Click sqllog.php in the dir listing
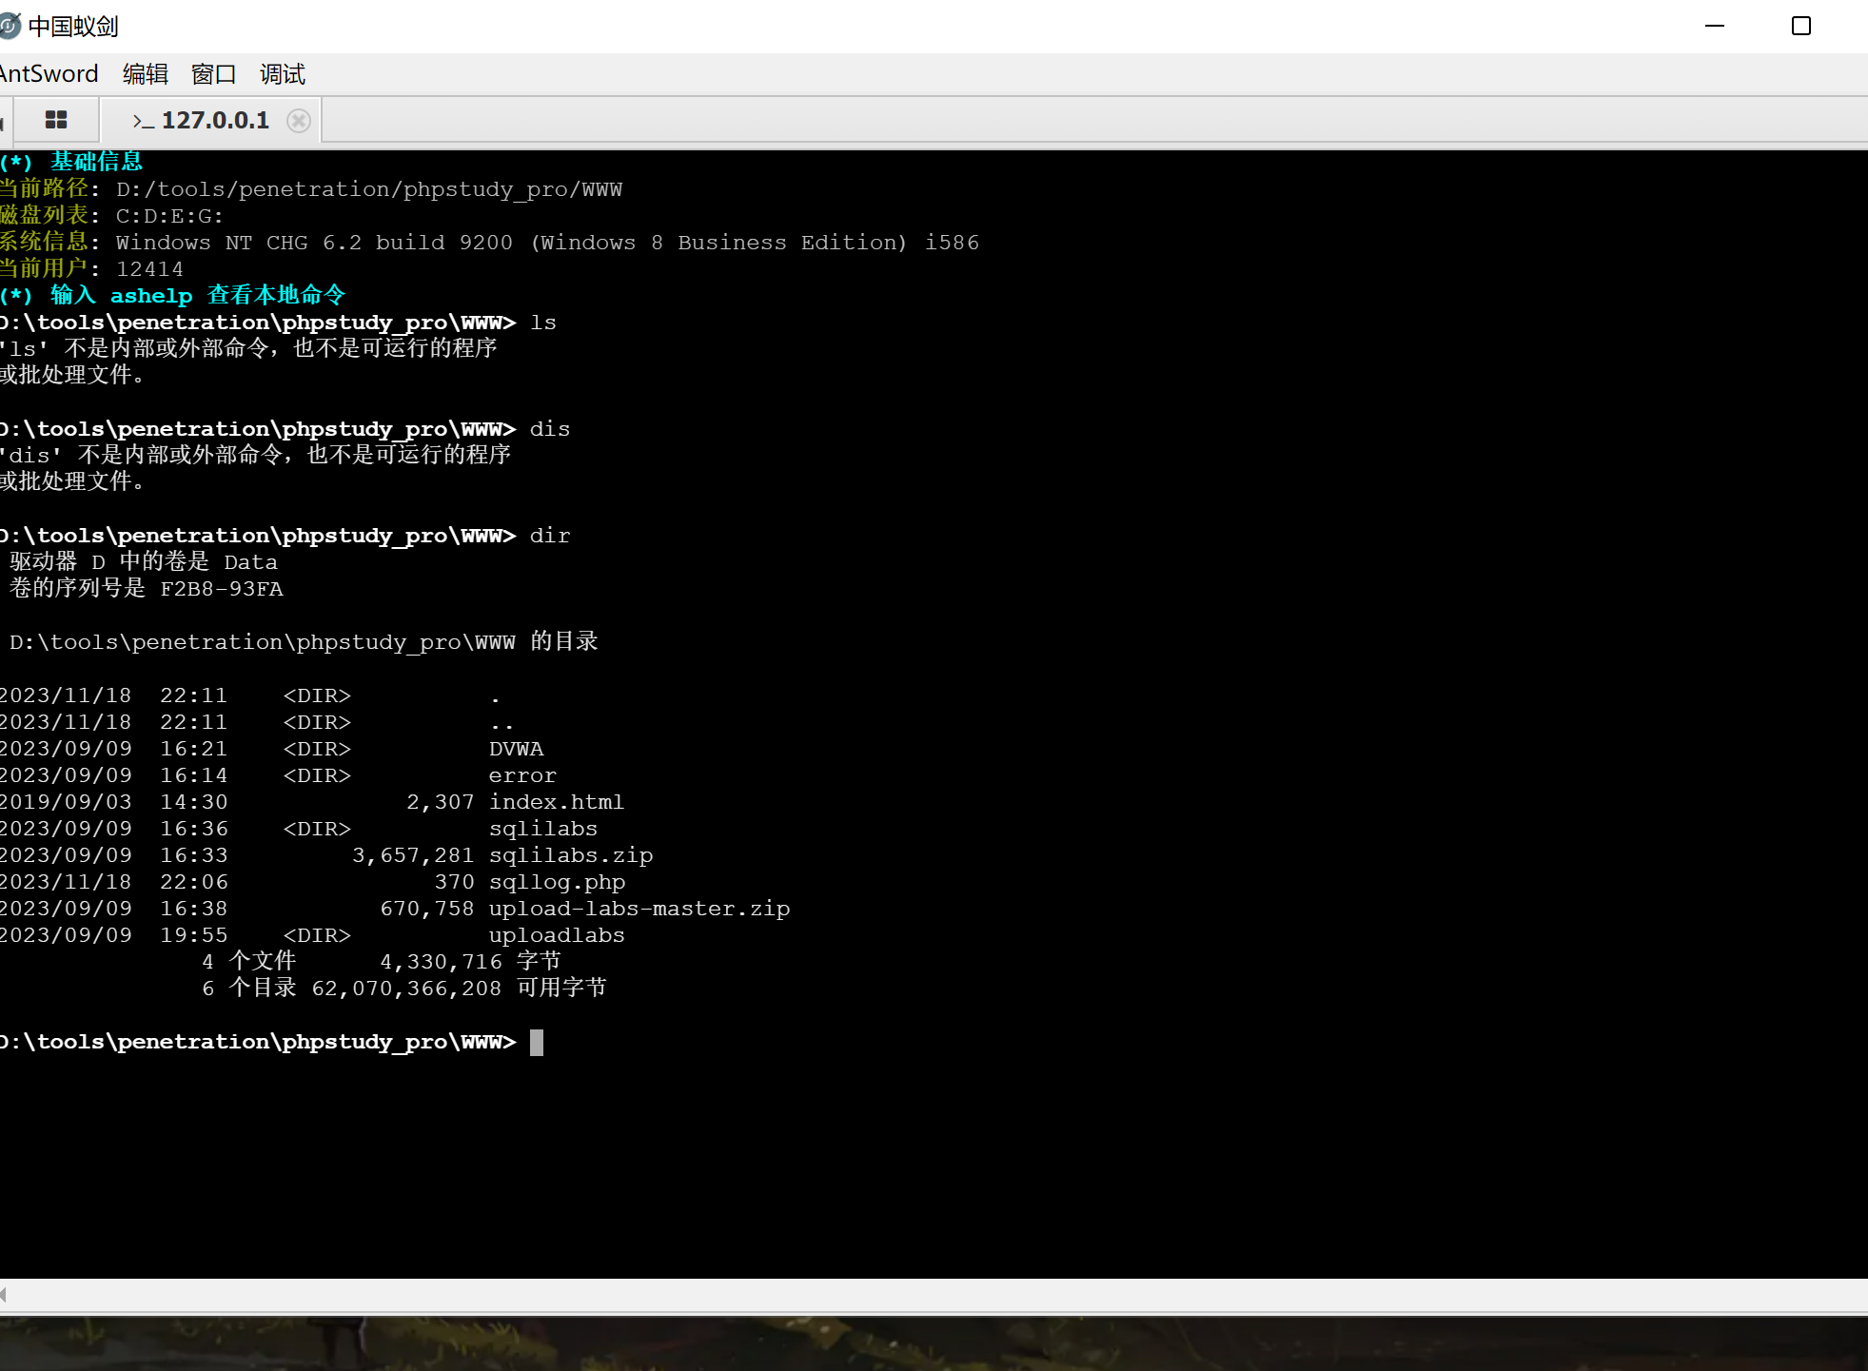The height and width of the screenshot is (1371, 1868). pos(557,882)
